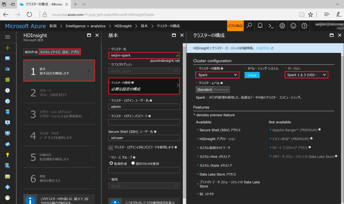This screenshot has width=344, height=204.
Task: Open portal settings via the gear icon
Action: [x=282, y=26]
